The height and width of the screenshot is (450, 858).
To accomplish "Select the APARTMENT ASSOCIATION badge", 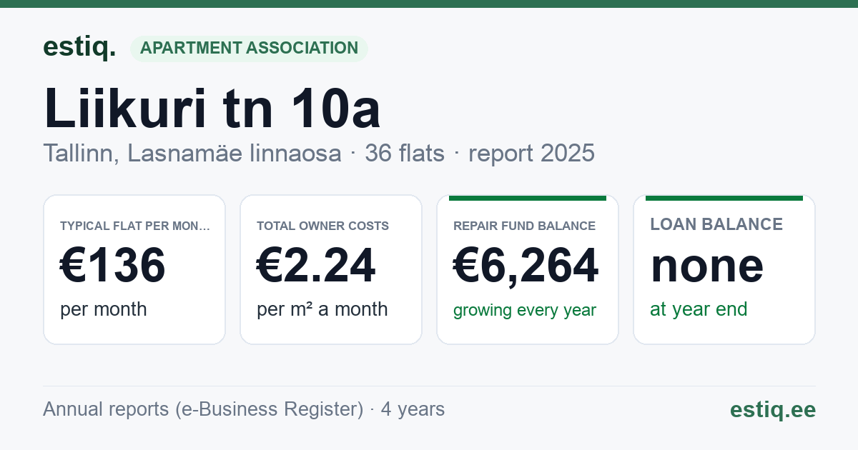I will 249,49.
